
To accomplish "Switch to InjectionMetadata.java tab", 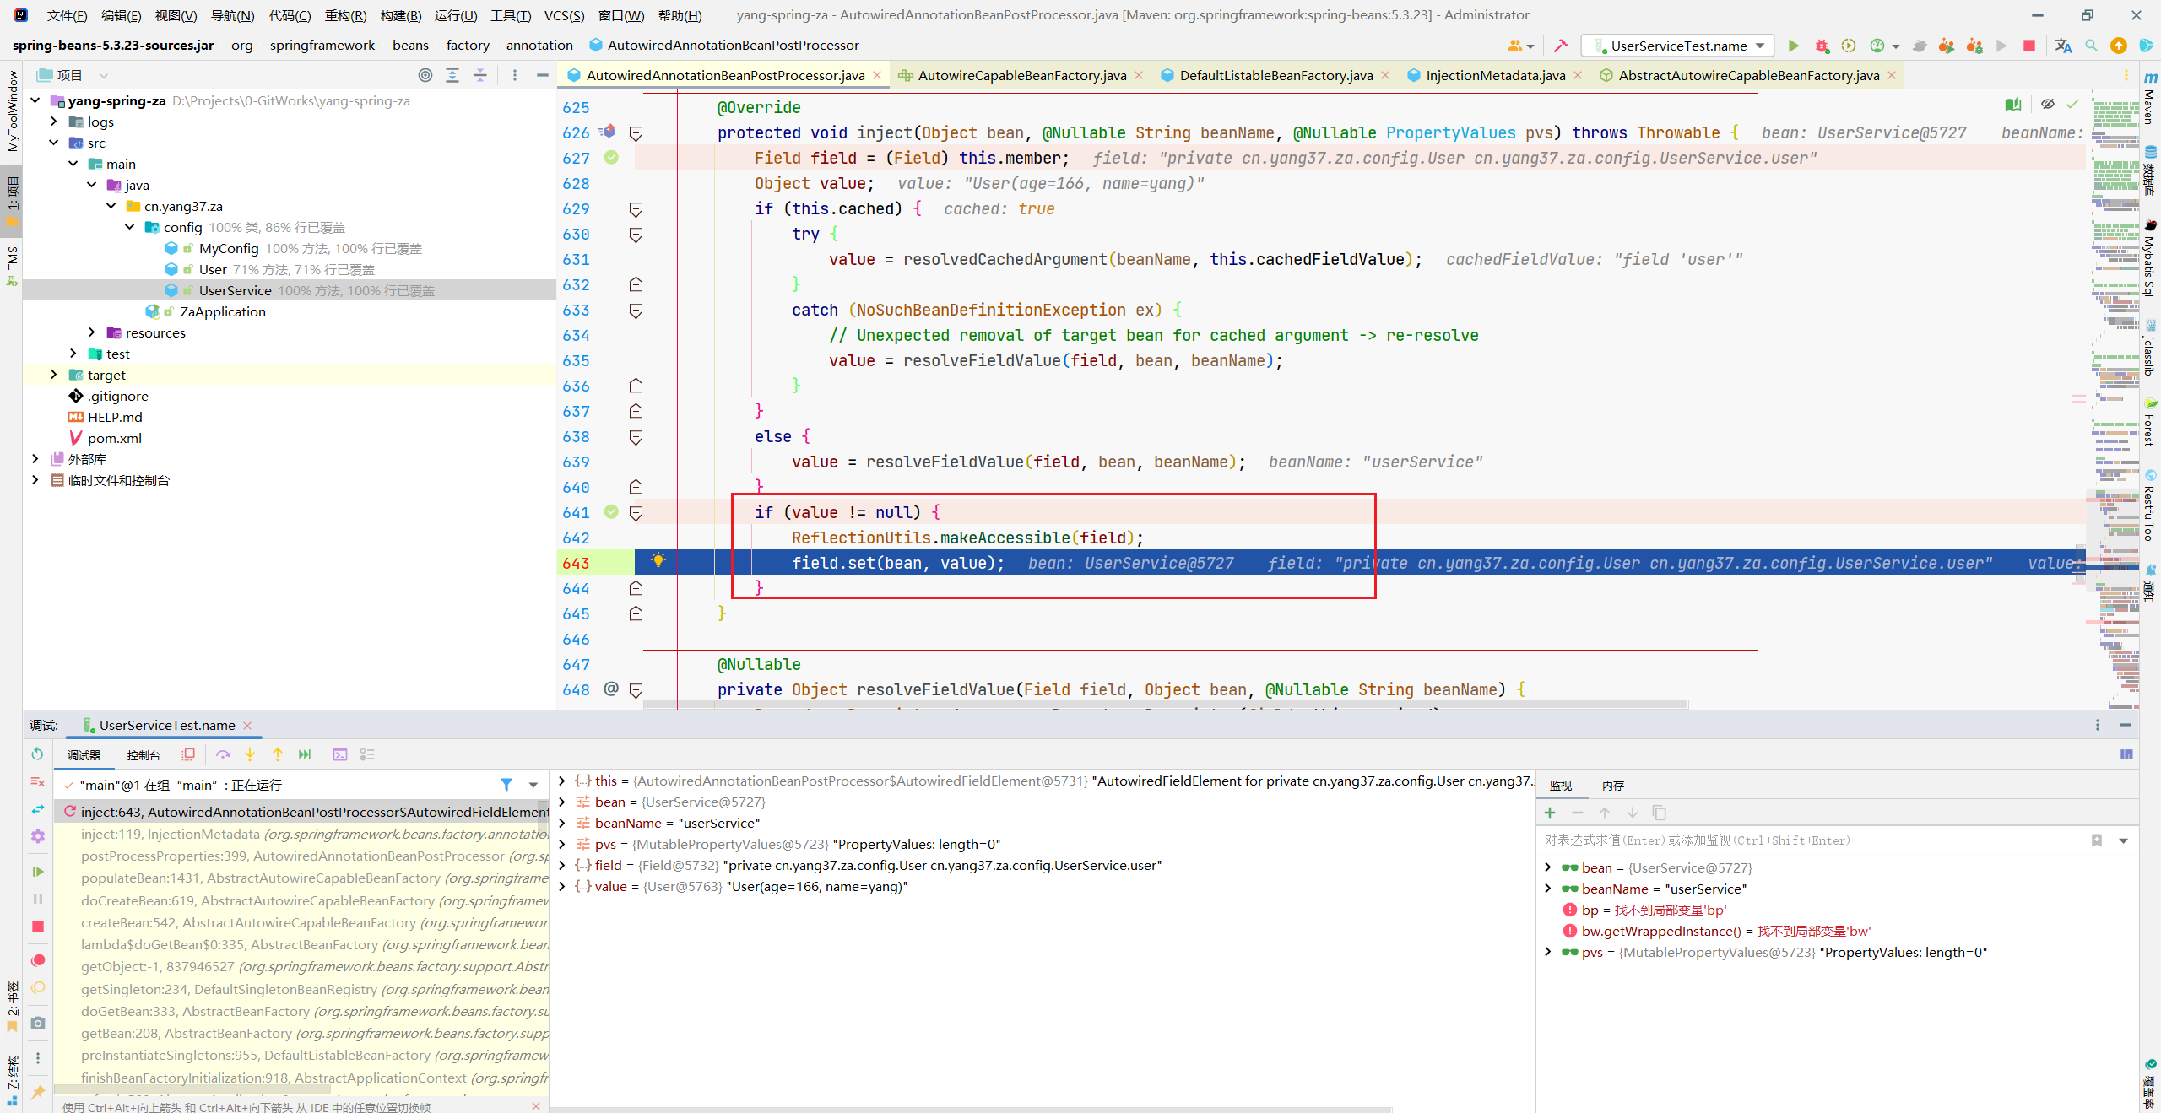I will pyautogui.click(x=1495, y=75).
